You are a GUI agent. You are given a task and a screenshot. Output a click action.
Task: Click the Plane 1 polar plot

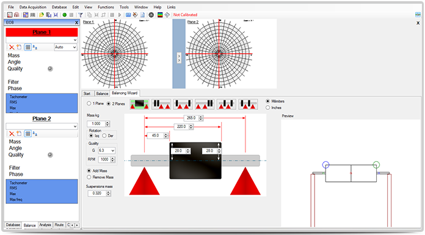115,54
